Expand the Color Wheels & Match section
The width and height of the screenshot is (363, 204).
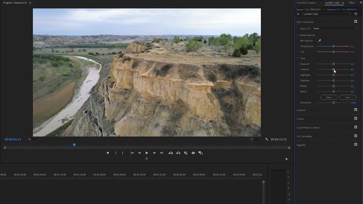pyautogui.click(x=308, y=127)
